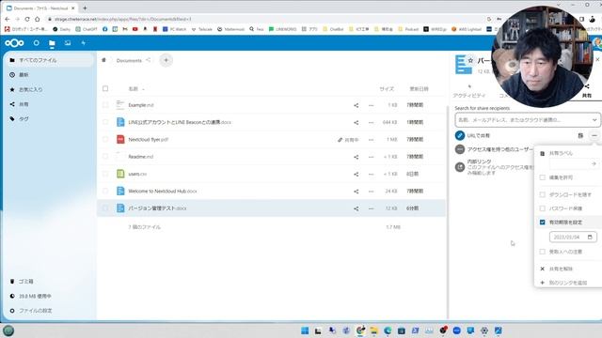Viewport: 602px width, 338px height.
Task: Share the Readme.md file via its share icon
Action: point(356,157)
